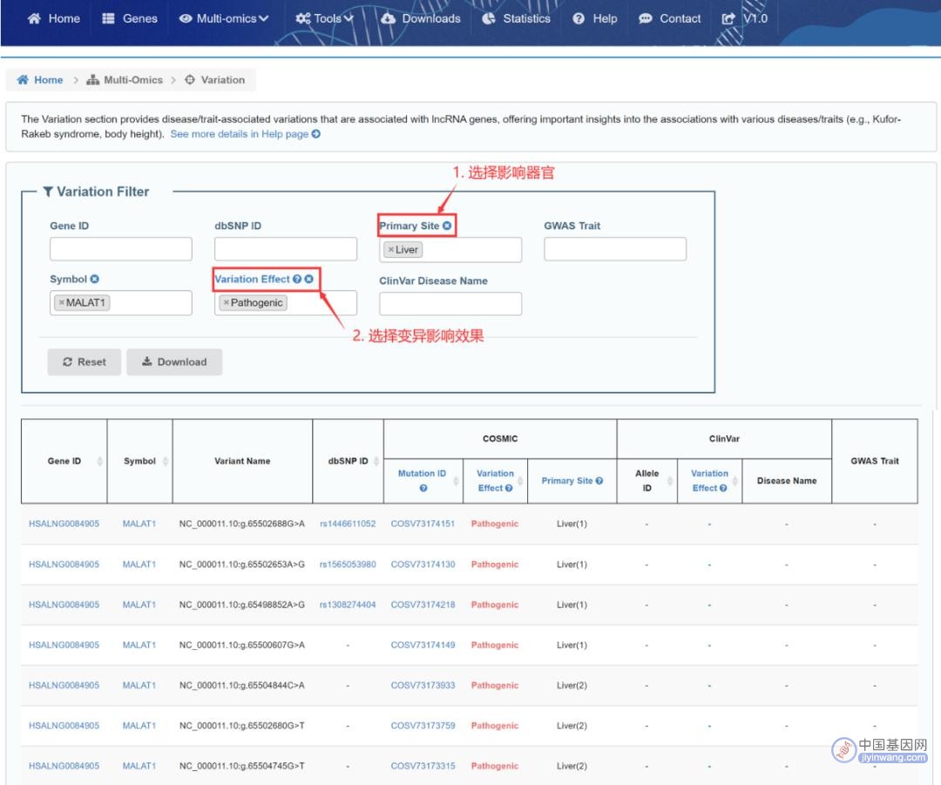Click the Genes list icon
The image size is (941, 785).
coord(108,18)
